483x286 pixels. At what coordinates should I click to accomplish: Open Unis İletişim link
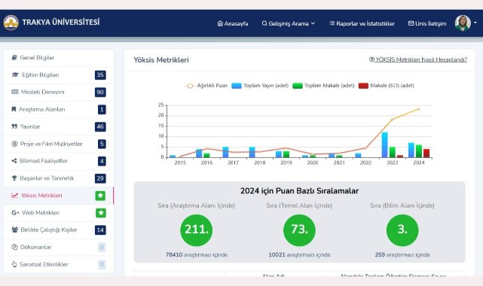click(x=427, y=23)
